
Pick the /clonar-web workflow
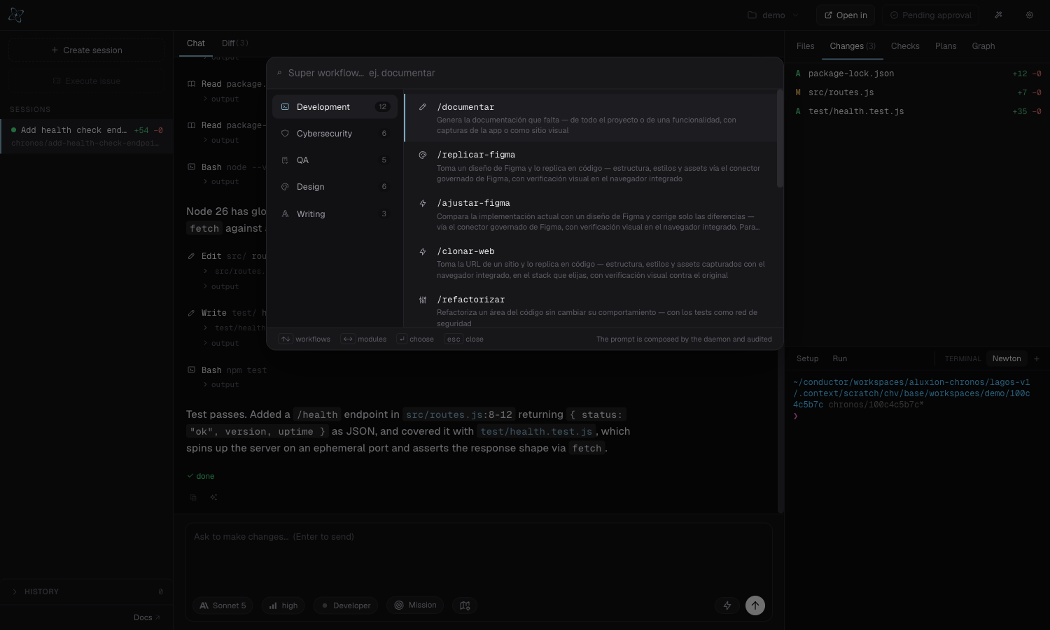pos(590,263)
